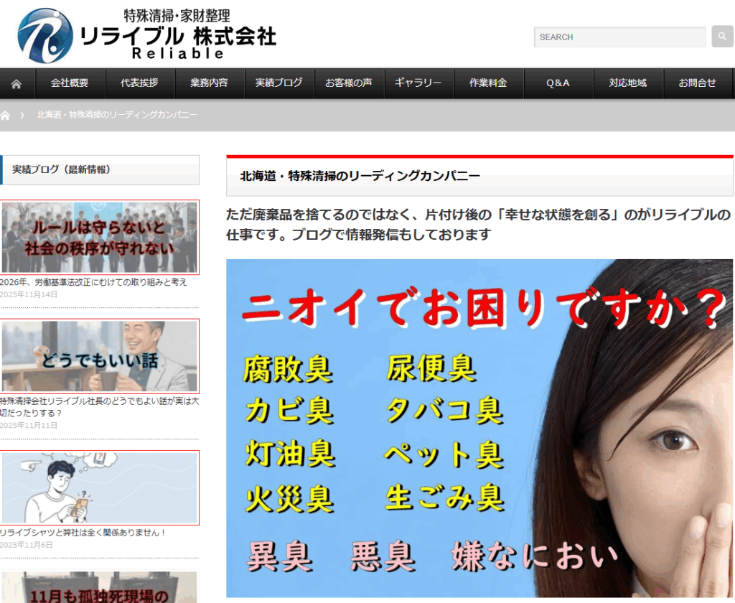This screenshot has width=735, height=603.
Task: Open the 会社概要 menu item
Action: point(70,83)
